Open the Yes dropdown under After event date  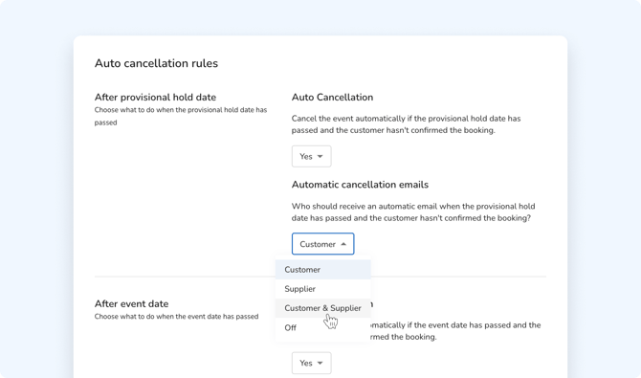(x=311, y=363)
